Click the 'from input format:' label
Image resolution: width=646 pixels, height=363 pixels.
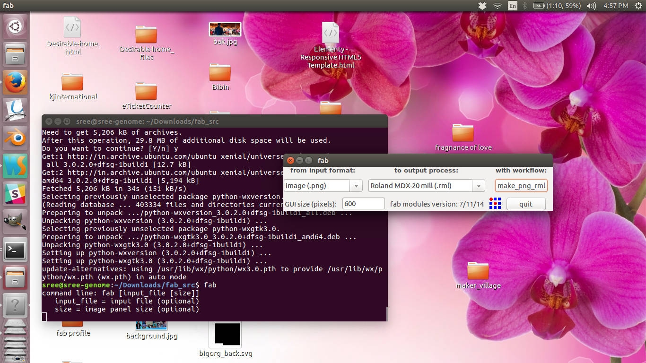(323, 170)
